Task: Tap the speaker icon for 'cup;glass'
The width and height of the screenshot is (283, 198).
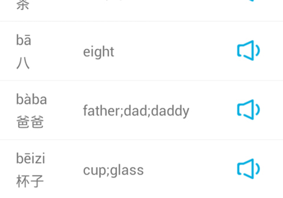Action: tap(248, 169)
